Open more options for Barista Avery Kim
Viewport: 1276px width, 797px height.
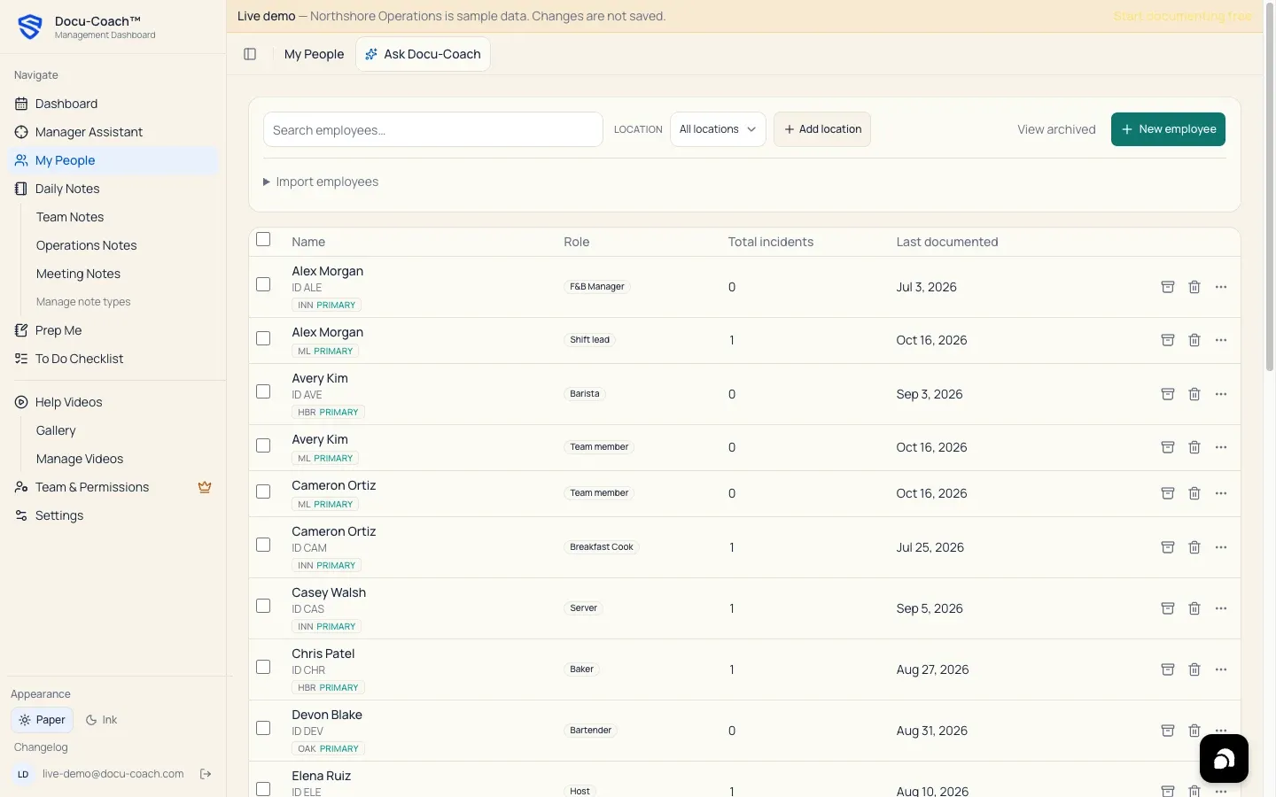coord(1221,394)
